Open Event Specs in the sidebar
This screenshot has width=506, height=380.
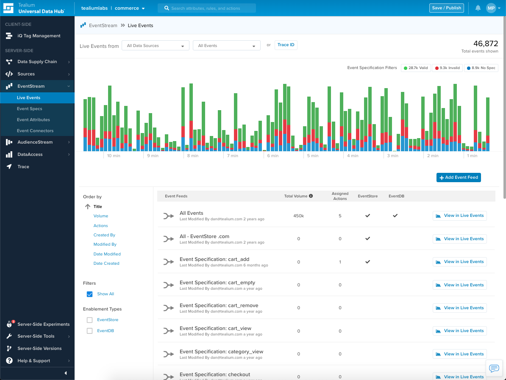[30, 109]
